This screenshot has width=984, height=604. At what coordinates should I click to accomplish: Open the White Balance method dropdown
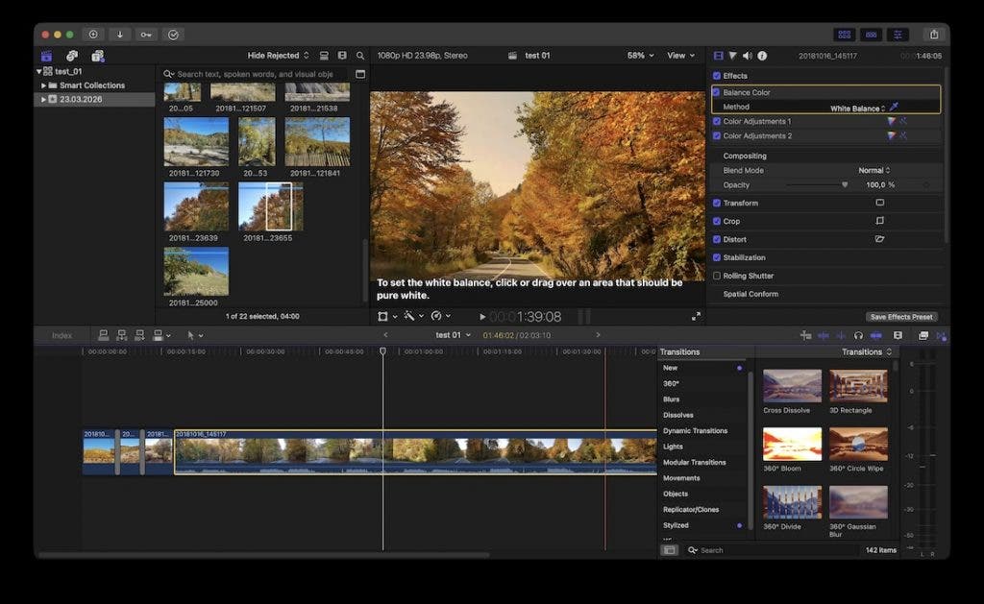click(x=858, y=109)
